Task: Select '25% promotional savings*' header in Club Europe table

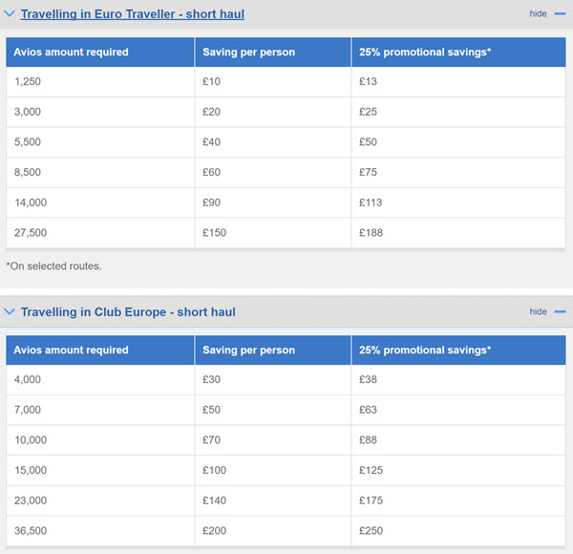Action: coord(425,350)
